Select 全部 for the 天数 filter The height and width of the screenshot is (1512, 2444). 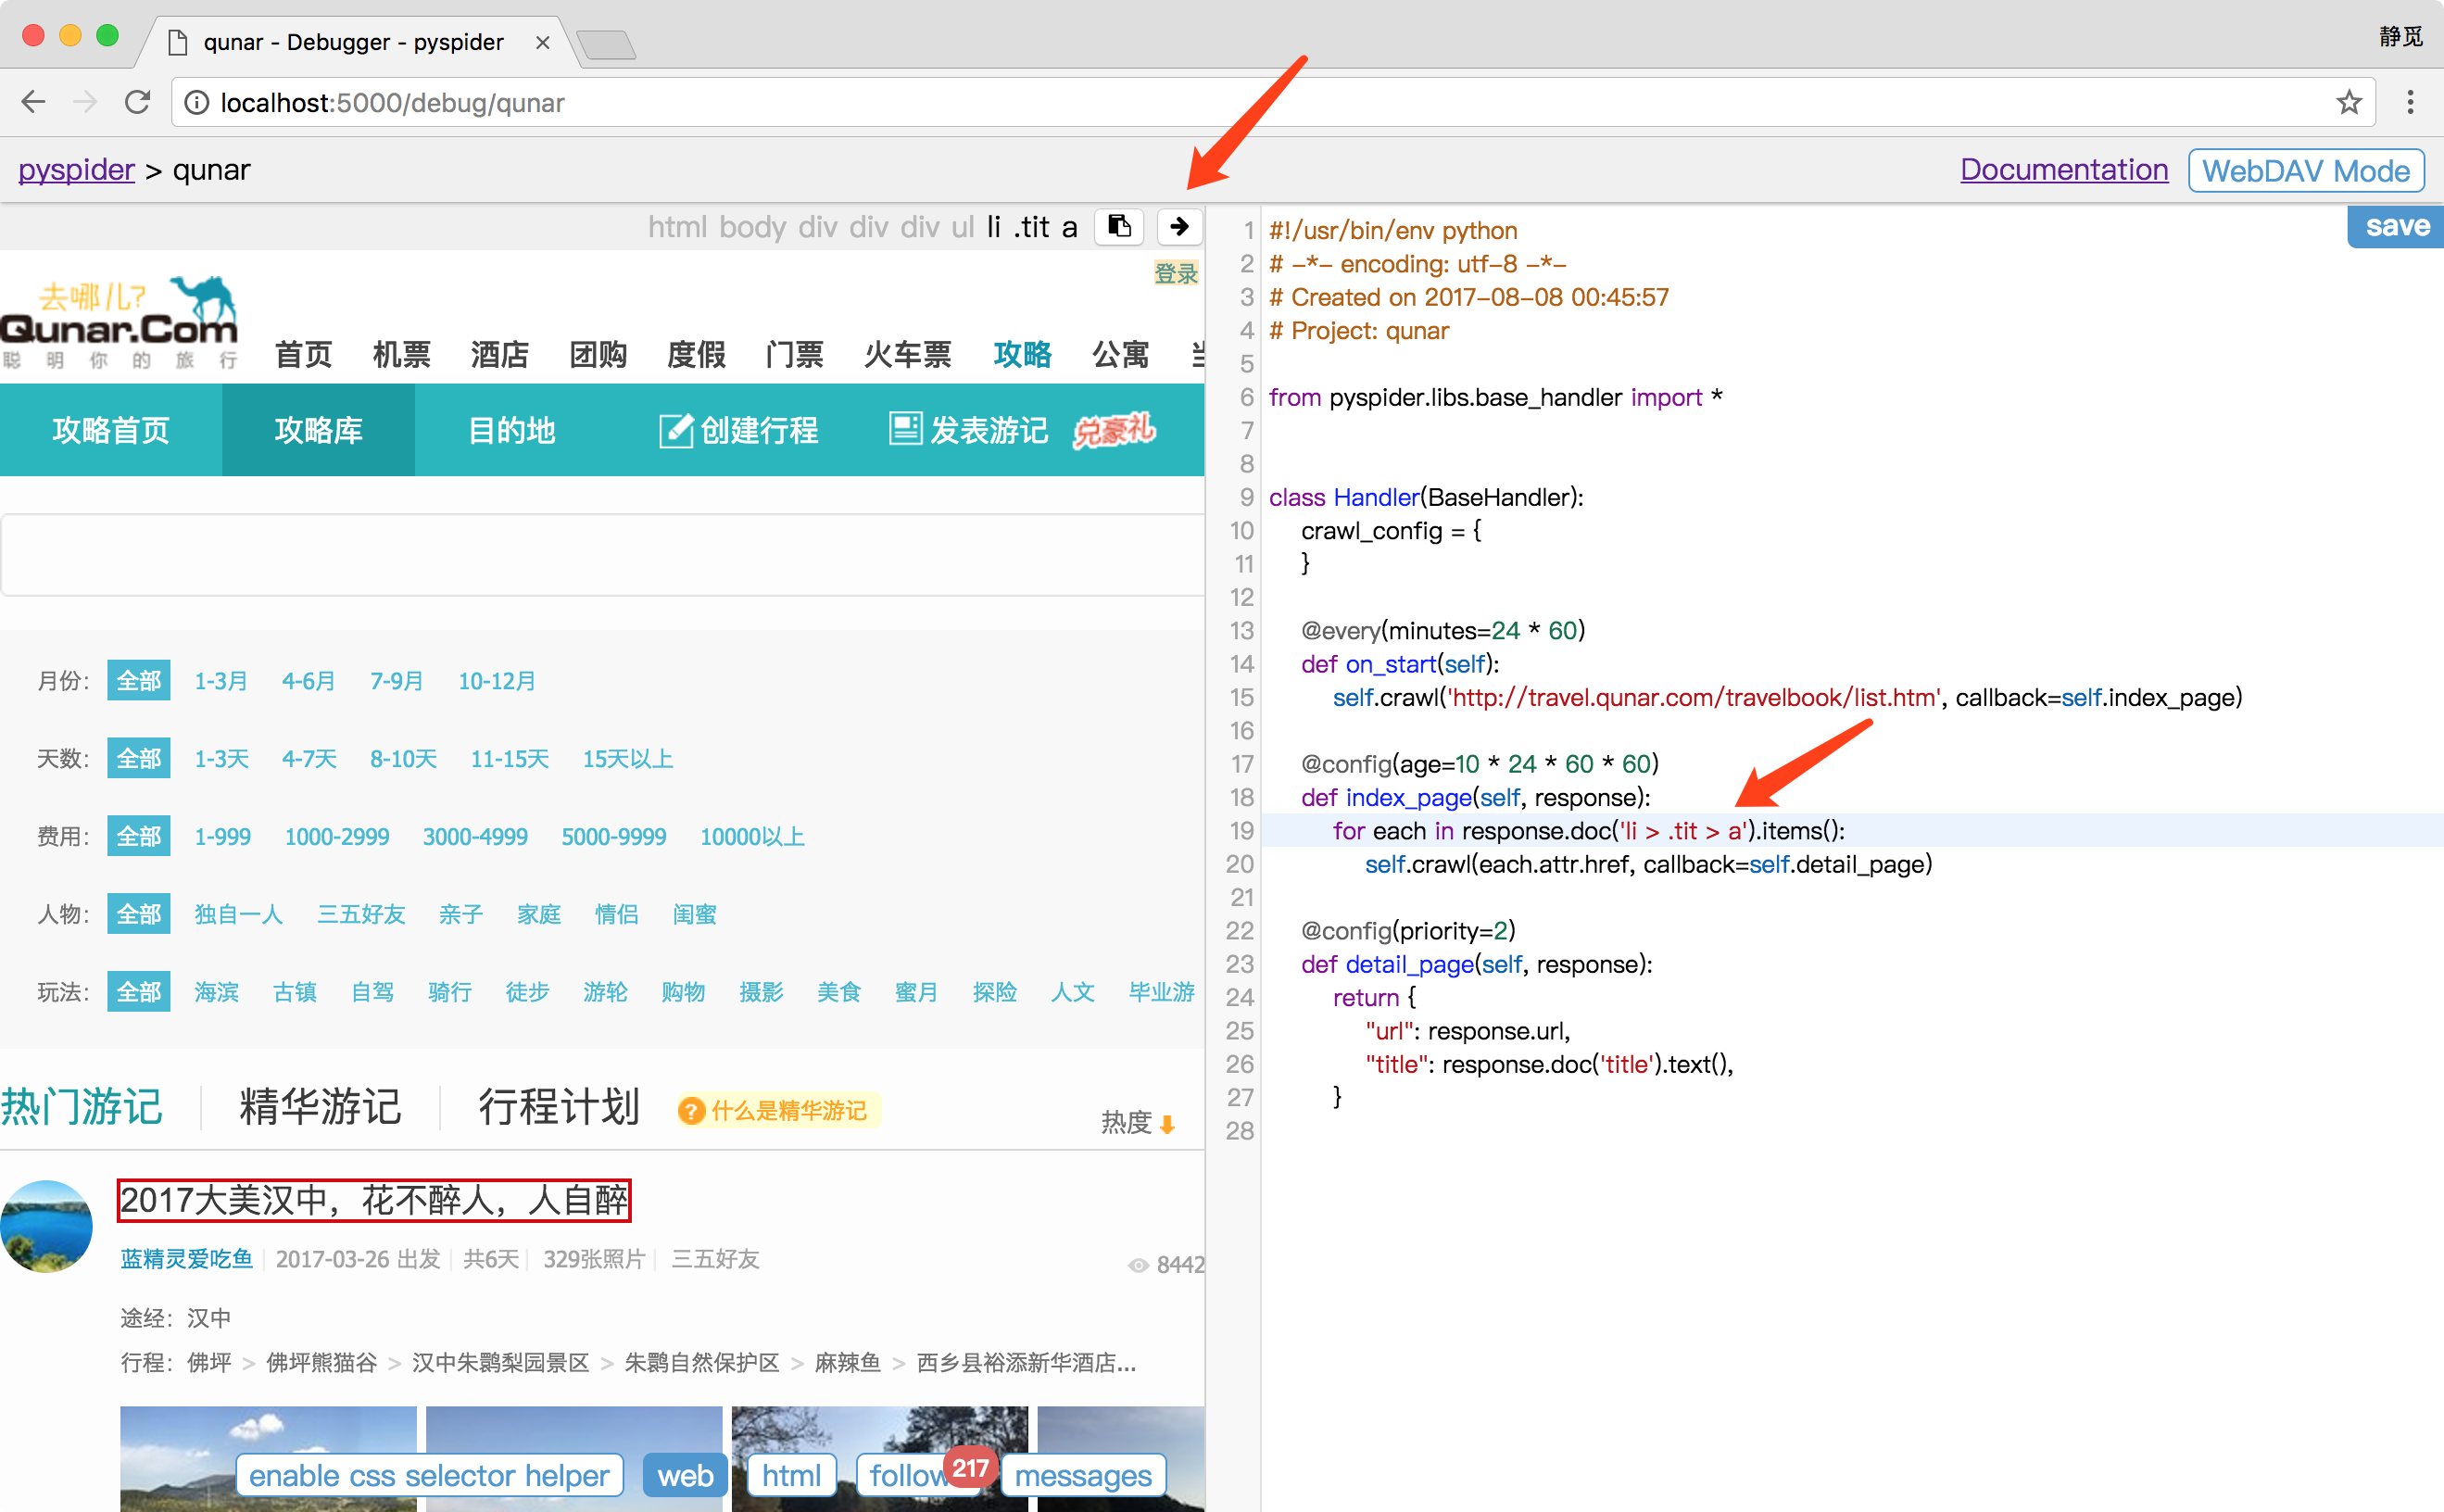(139, 759)
